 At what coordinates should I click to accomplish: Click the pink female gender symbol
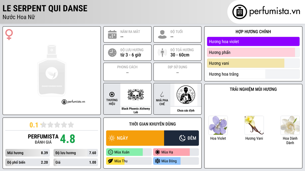9,34
